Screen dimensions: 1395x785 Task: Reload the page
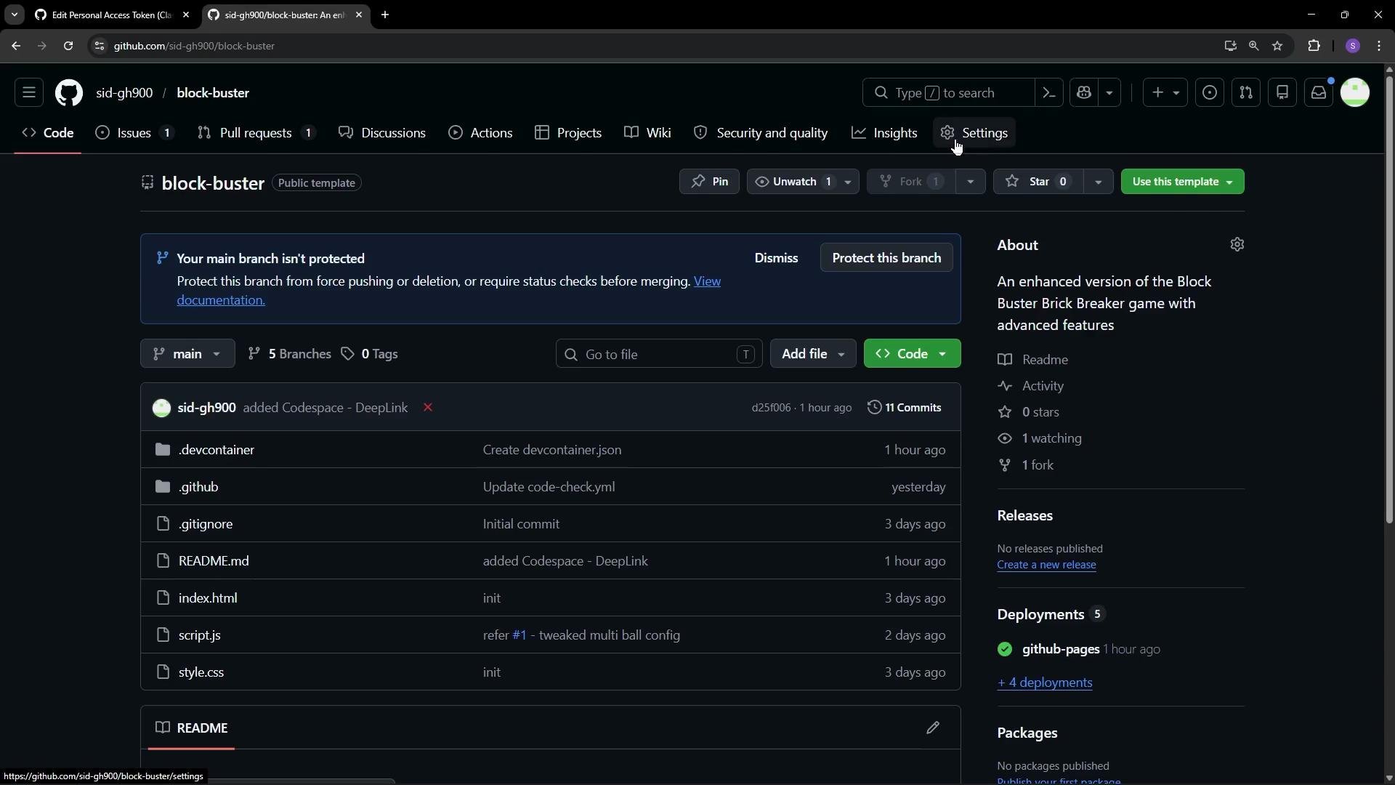(68, 46)
